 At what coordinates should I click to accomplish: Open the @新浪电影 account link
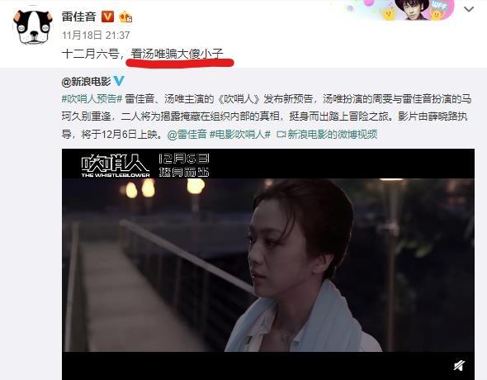tap(86, 82)
